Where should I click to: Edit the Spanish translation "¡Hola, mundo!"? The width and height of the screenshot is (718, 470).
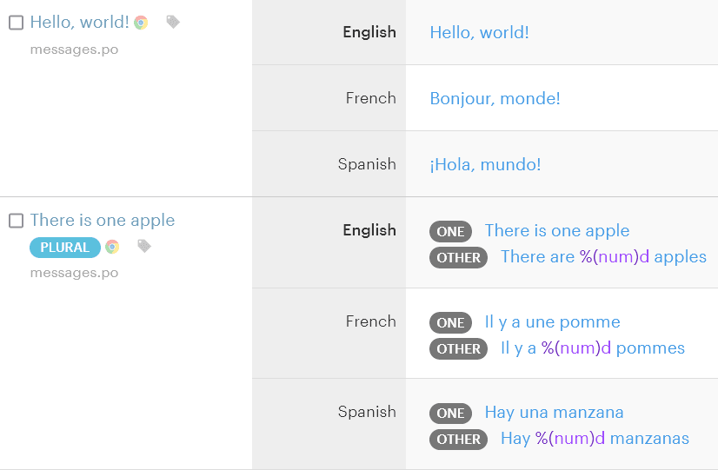(x=485, y=165)
